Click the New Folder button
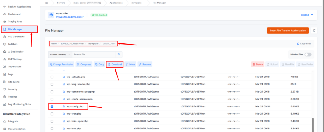The height and width of the screenshot is (132, 324). (305, 64)
